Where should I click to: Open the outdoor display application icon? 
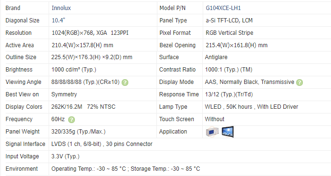228,132
